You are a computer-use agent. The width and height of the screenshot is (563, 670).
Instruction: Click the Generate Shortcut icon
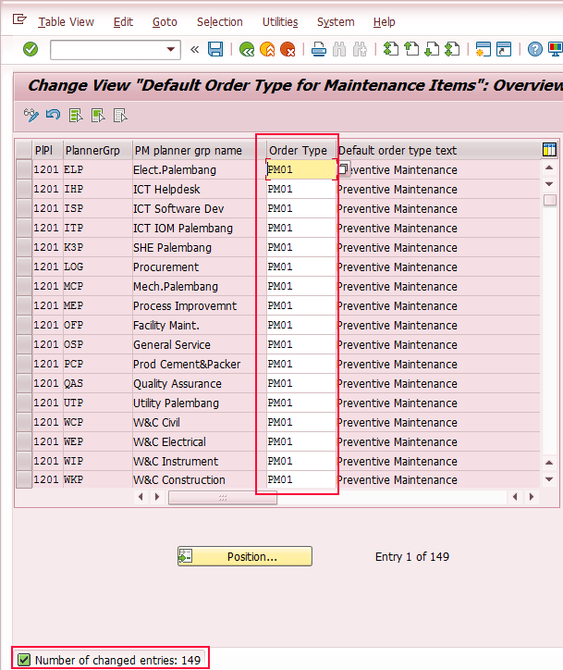(x=504, y=49)
